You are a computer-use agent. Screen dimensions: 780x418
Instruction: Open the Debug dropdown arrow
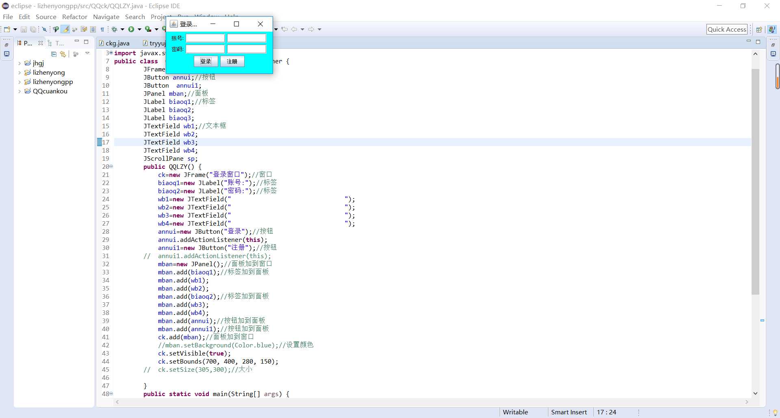click(x=122, y=29)
